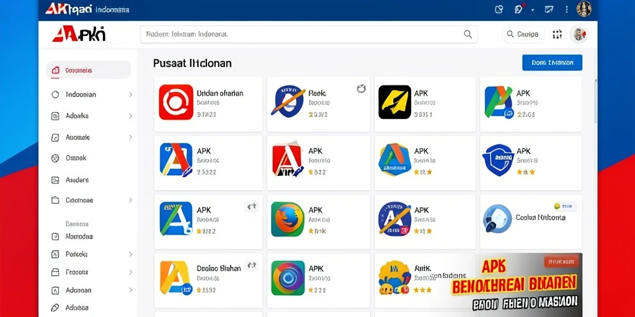Click the red button on the APK banner
This screenshot has width=635, height=317.
561,262
